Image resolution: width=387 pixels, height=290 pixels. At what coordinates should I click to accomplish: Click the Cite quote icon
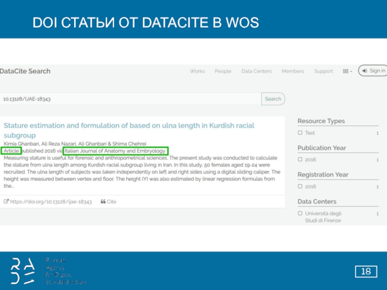click(103, 202)
